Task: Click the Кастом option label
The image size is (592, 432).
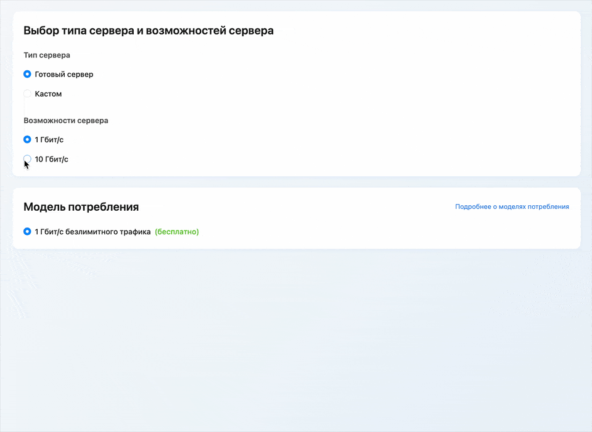Action: click(x=49, y=93)
